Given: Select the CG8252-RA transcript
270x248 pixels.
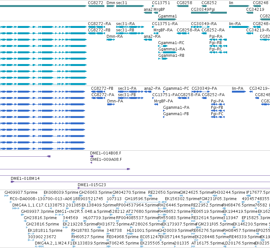Looking at the screenshot, I should (204, 33).
